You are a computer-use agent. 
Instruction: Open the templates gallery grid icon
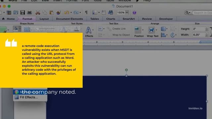point(9,13)
